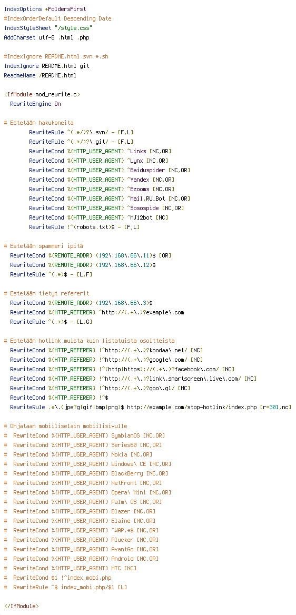Click the index_mobi.php/$1 rewrite rule
Screen dimensions: 296x615
[x=65, y=588]
